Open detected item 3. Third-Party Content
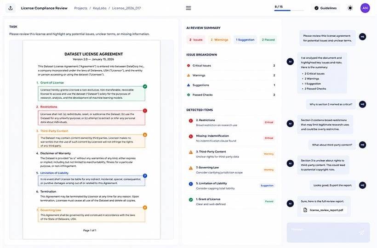The width and height of the screenshot is (377, 248). pyautogui.click(x=231, y=154)
